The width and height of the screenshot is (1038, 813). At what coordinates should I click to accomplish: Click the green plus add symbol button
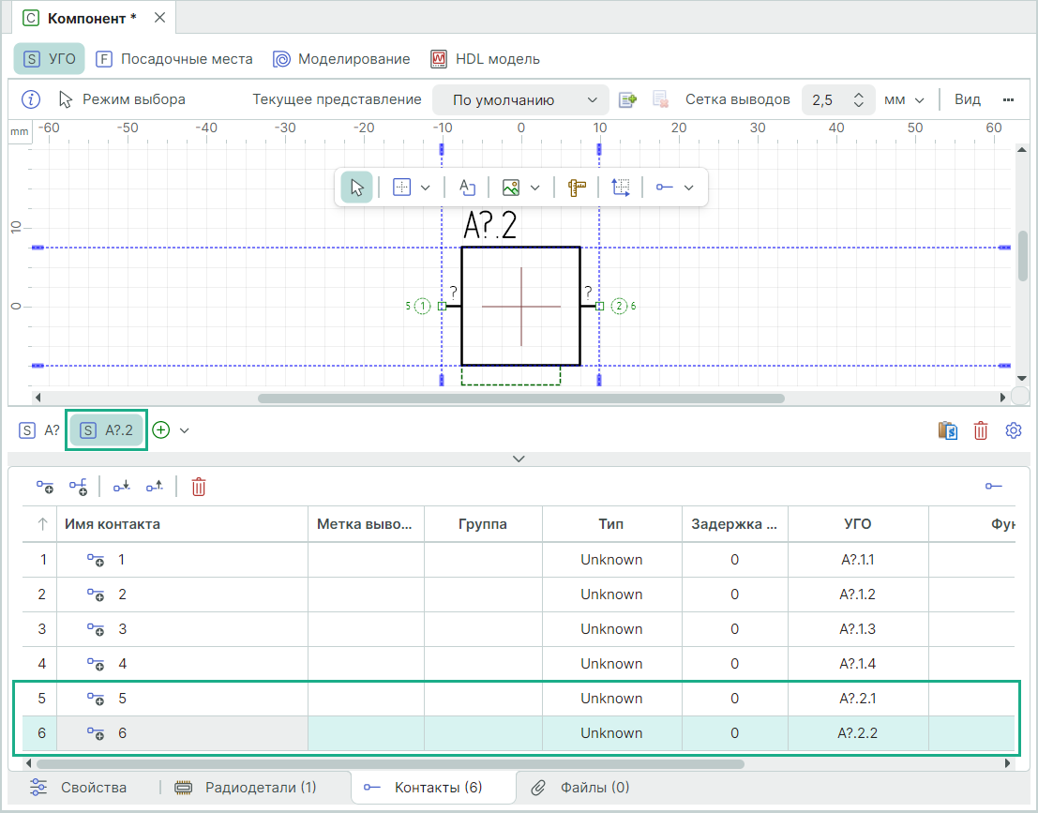pyautogui.click(x=161, y=430)
